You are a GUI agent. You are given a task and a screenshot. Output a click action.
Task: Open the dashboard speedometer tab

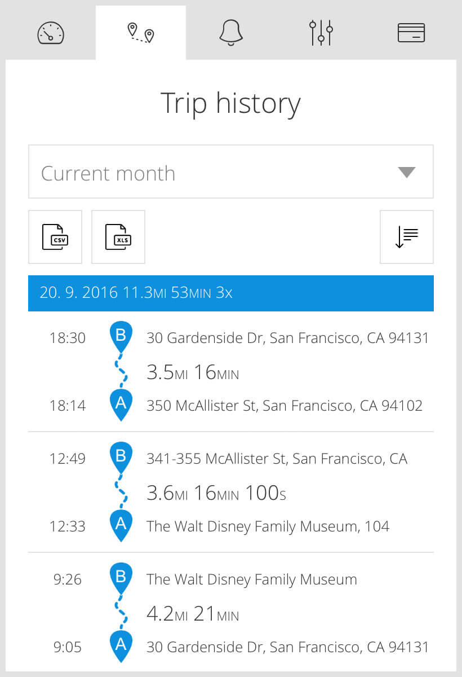pyautogui.click(x=51, y=33)
